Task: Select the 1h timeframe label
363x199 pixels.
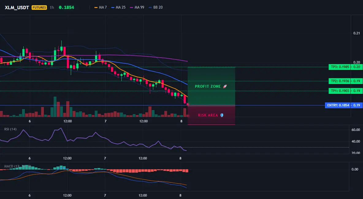Action: point(52,7)
